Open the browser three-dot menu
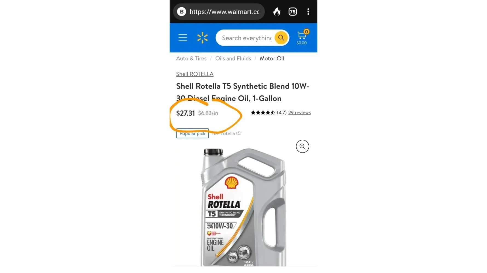The height and width of the screenshot is (273, 487). coord(308,12)
